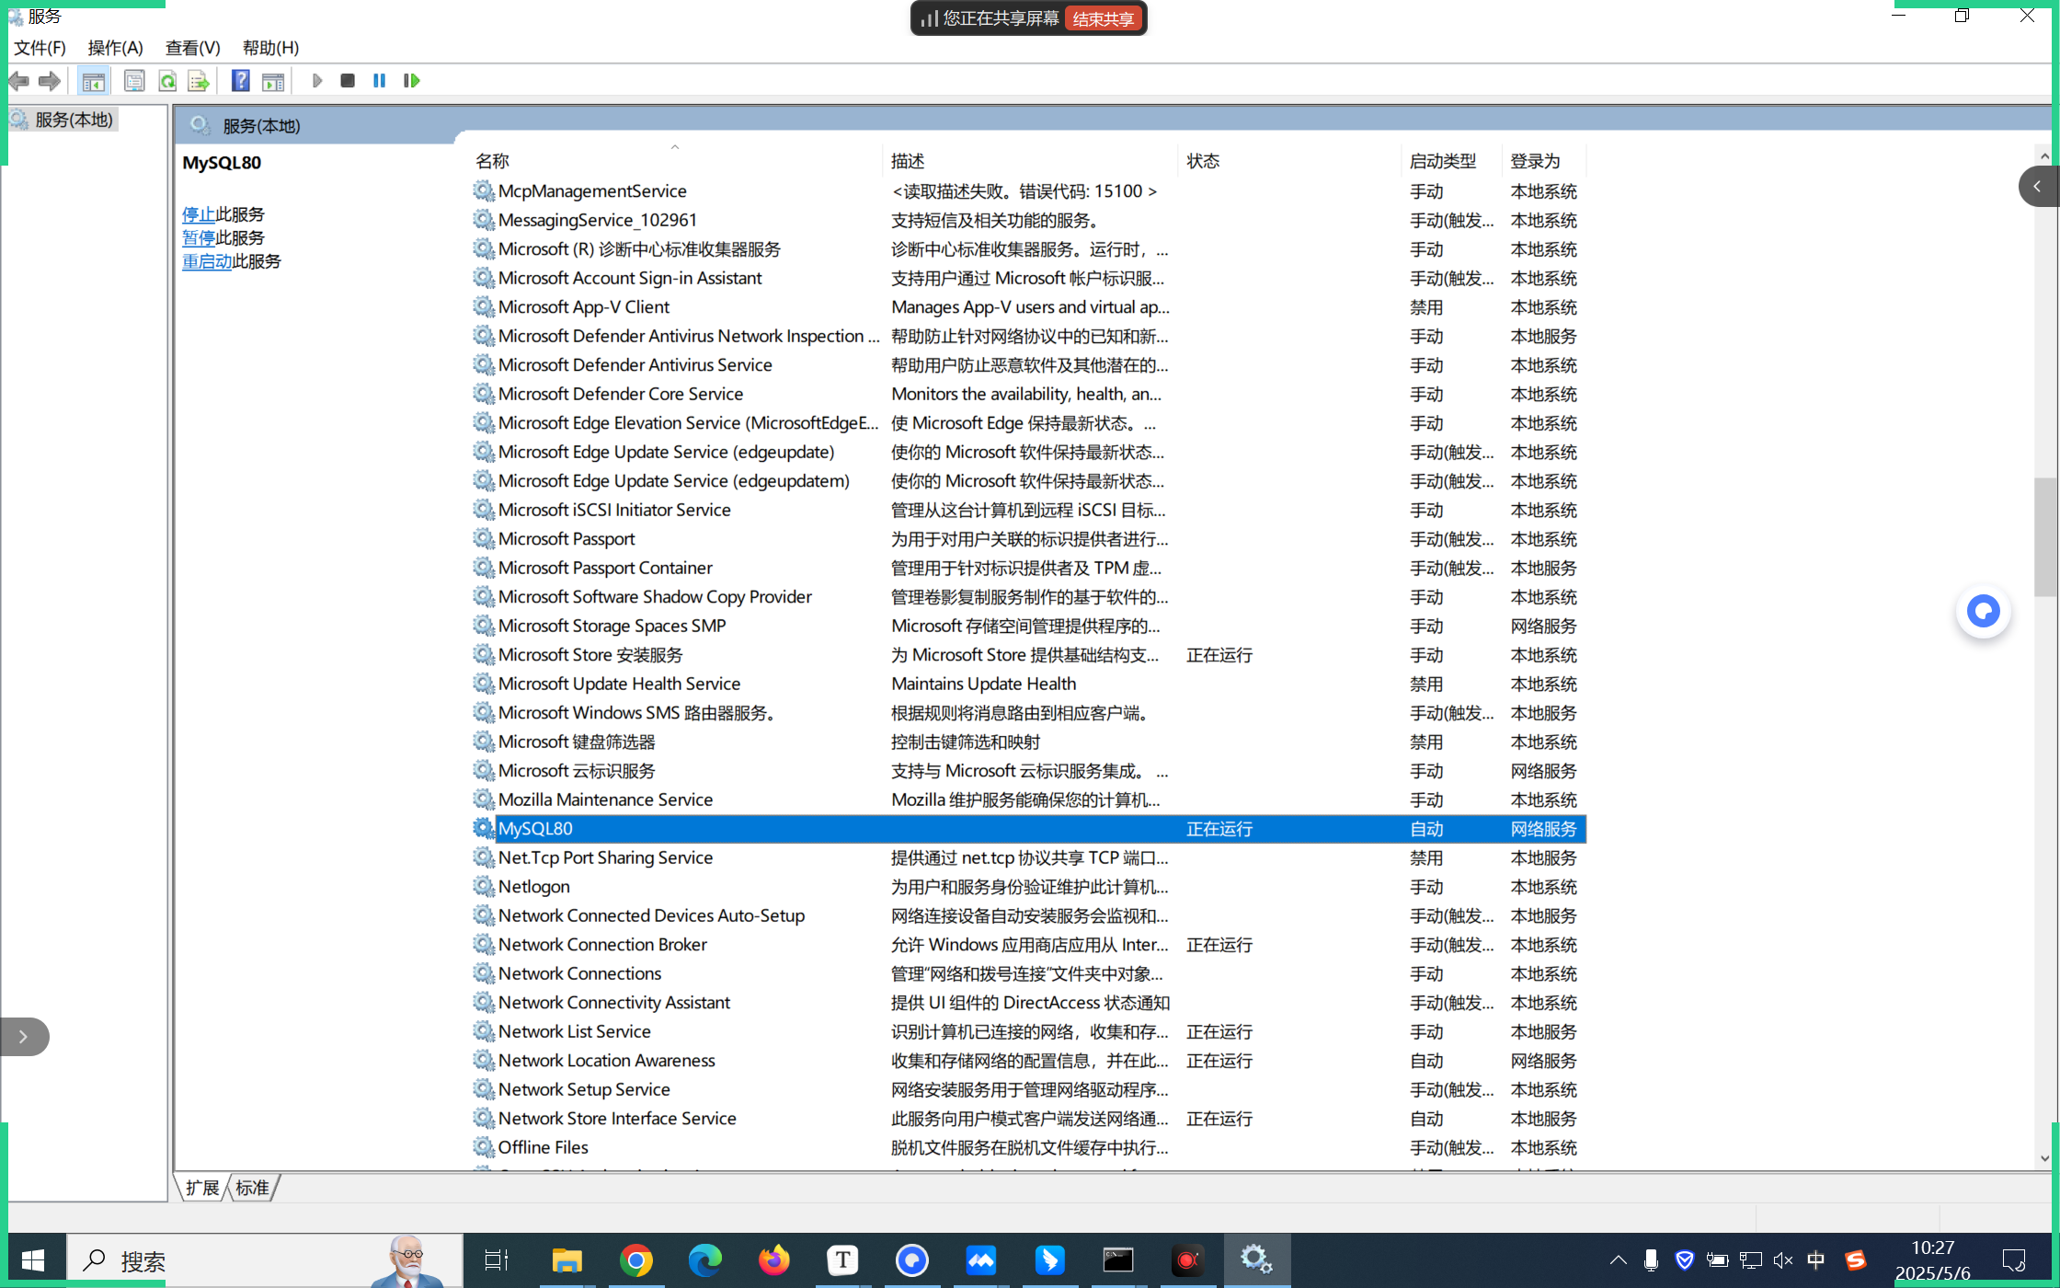The height and width of the screenshot is (1288, 2060).
Task: Open the 操作(A) menu
Action: pyautogui.click(x=115, y=48)
